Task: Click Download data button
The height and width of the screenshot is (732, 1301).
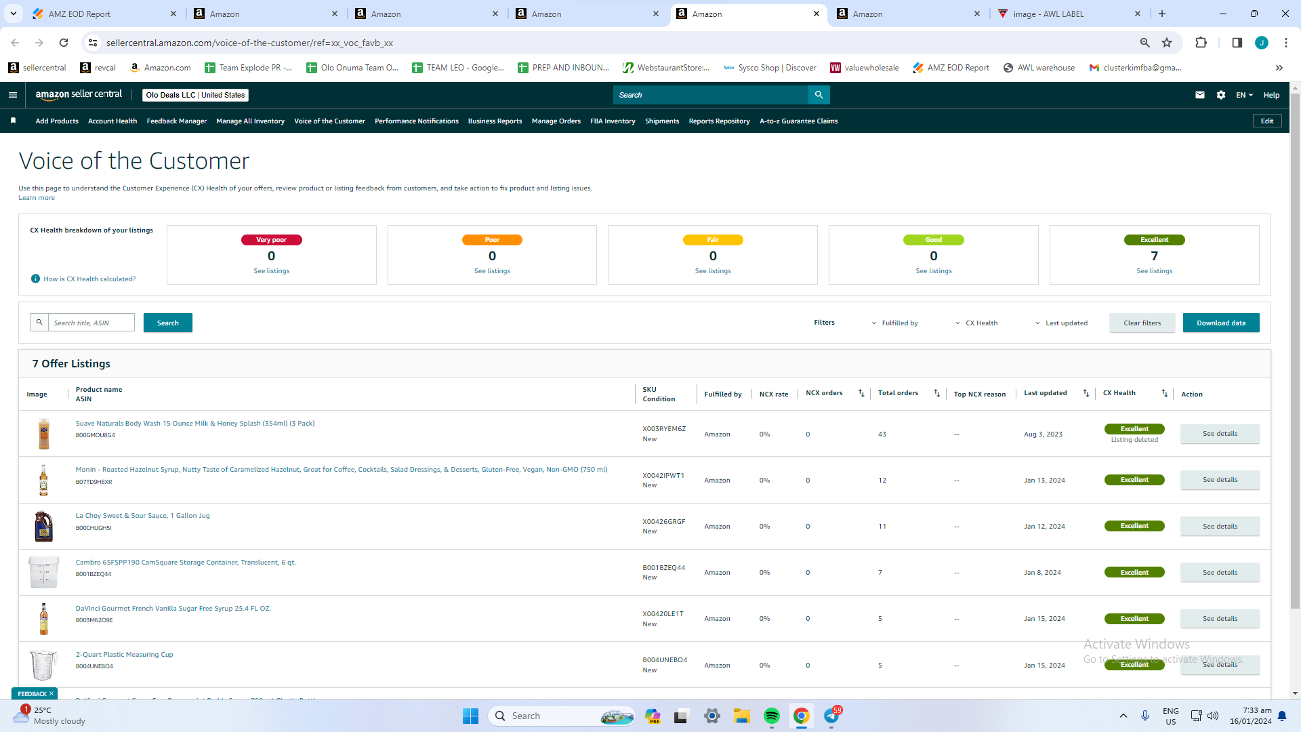Action: pos(1221,323)
